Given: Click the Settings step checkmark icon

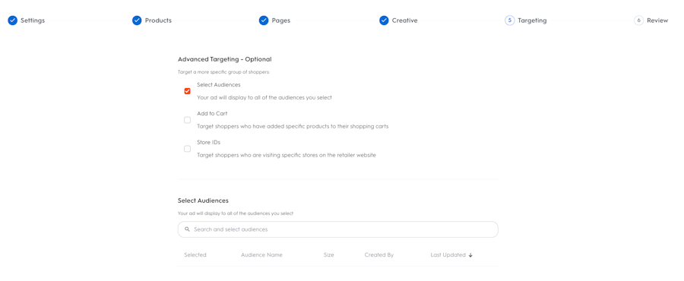Looking at the screenshot, I should click(13, 21).
